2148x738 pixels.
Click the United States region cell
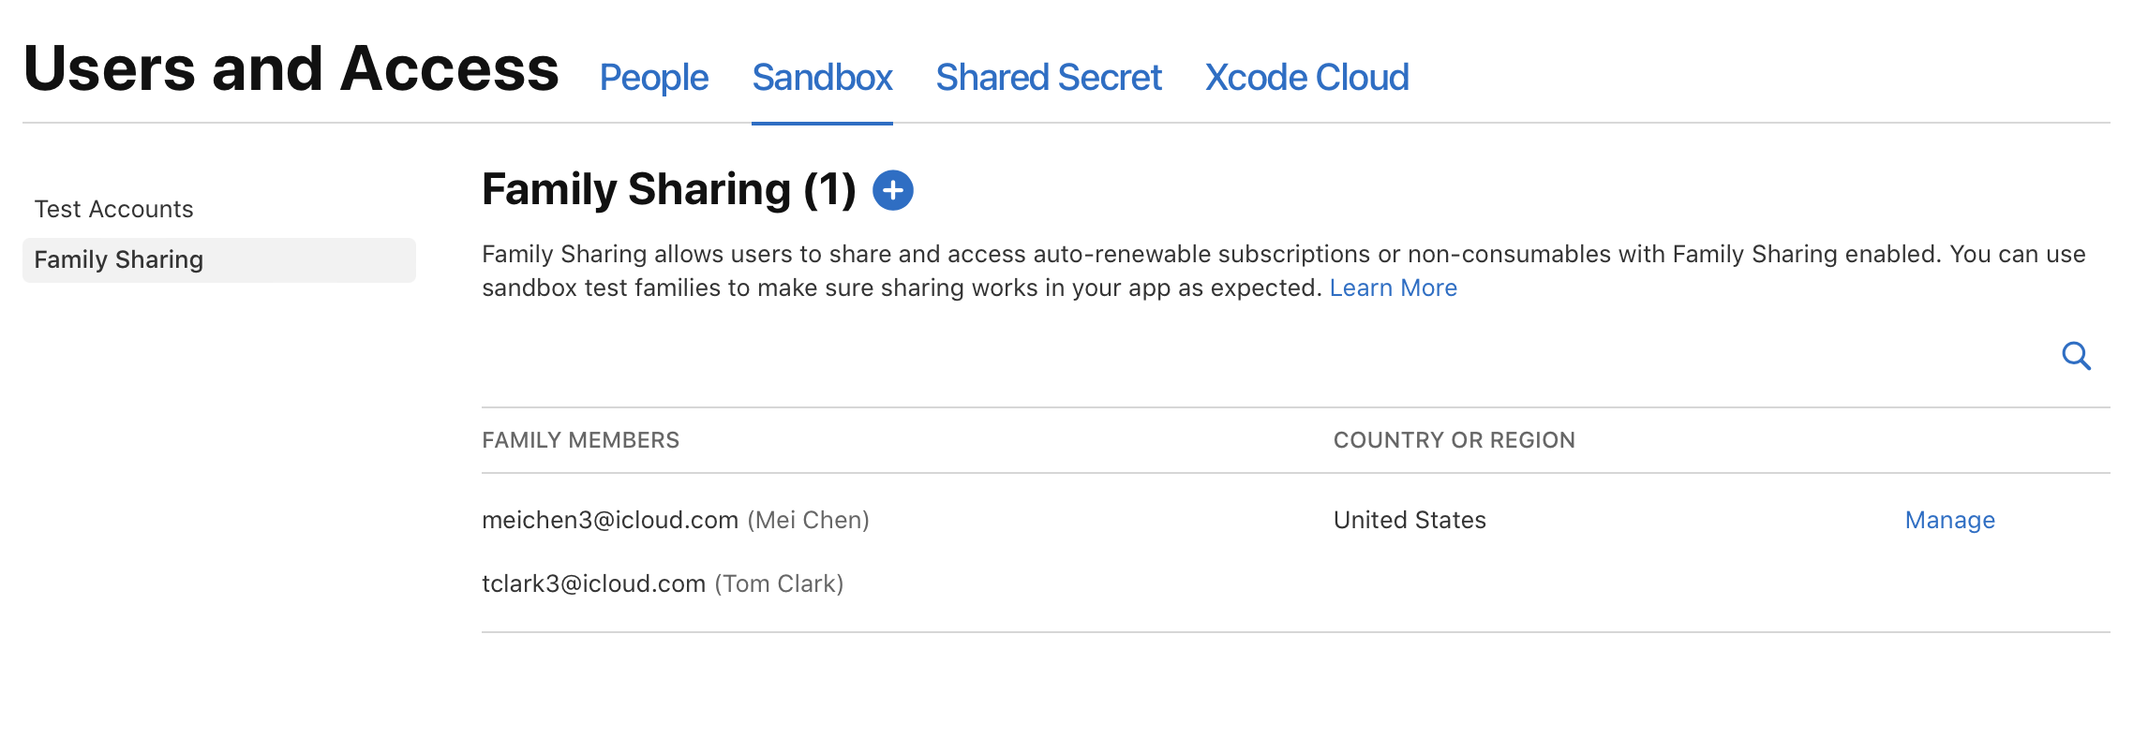pos(1410,520)
